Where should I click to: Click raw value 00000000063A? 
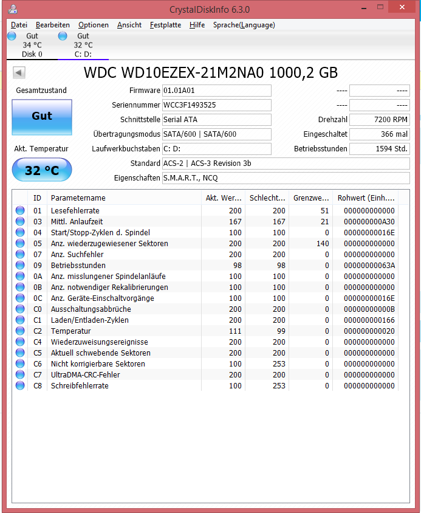coord(369,266)
